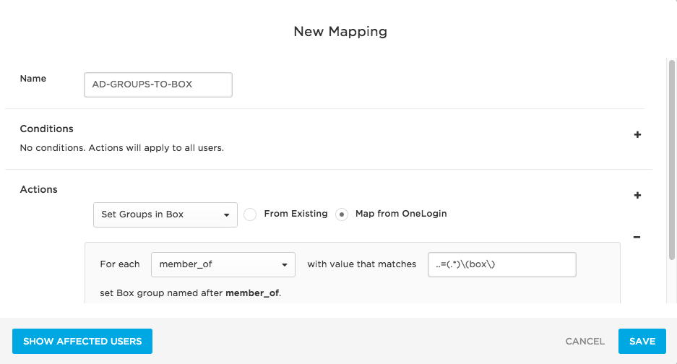Add another action using Actions plus icon
Screen dimensions: 677x364
pos(637,195)
